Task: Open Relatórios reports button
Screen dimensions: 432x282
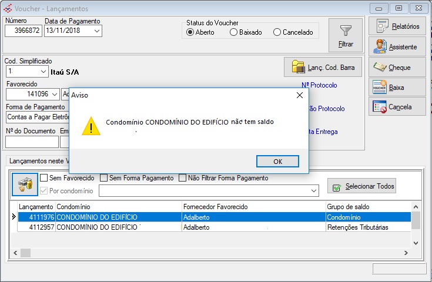Action: click(x=397, y=26)
